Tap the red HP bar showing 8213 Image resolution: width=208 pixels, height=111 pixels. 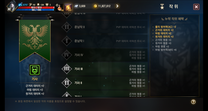[36, 8]
